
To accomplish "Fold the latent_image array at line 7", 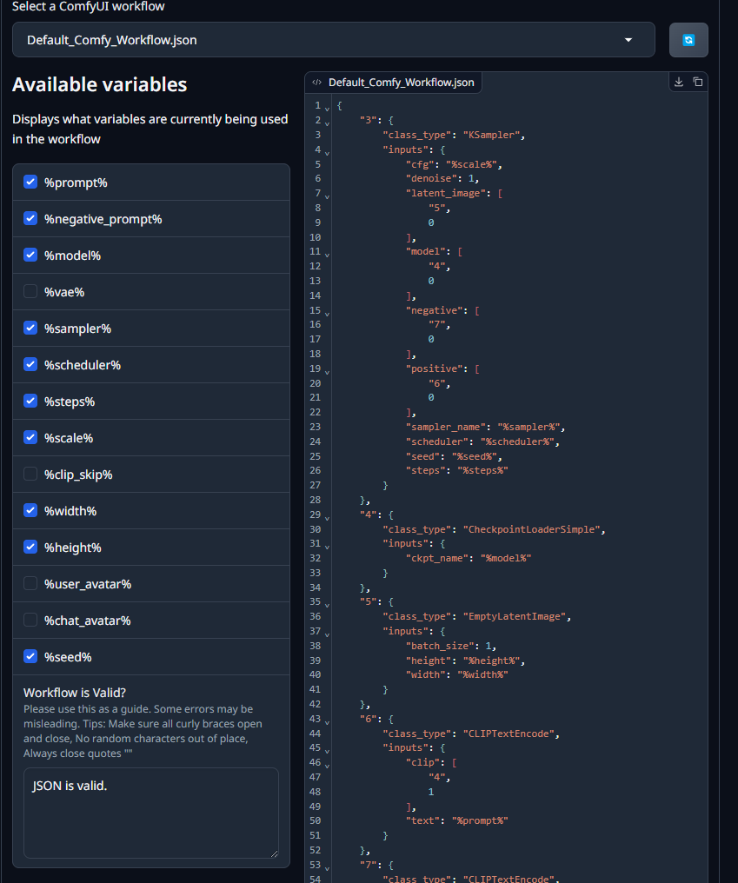I will 328,196.
